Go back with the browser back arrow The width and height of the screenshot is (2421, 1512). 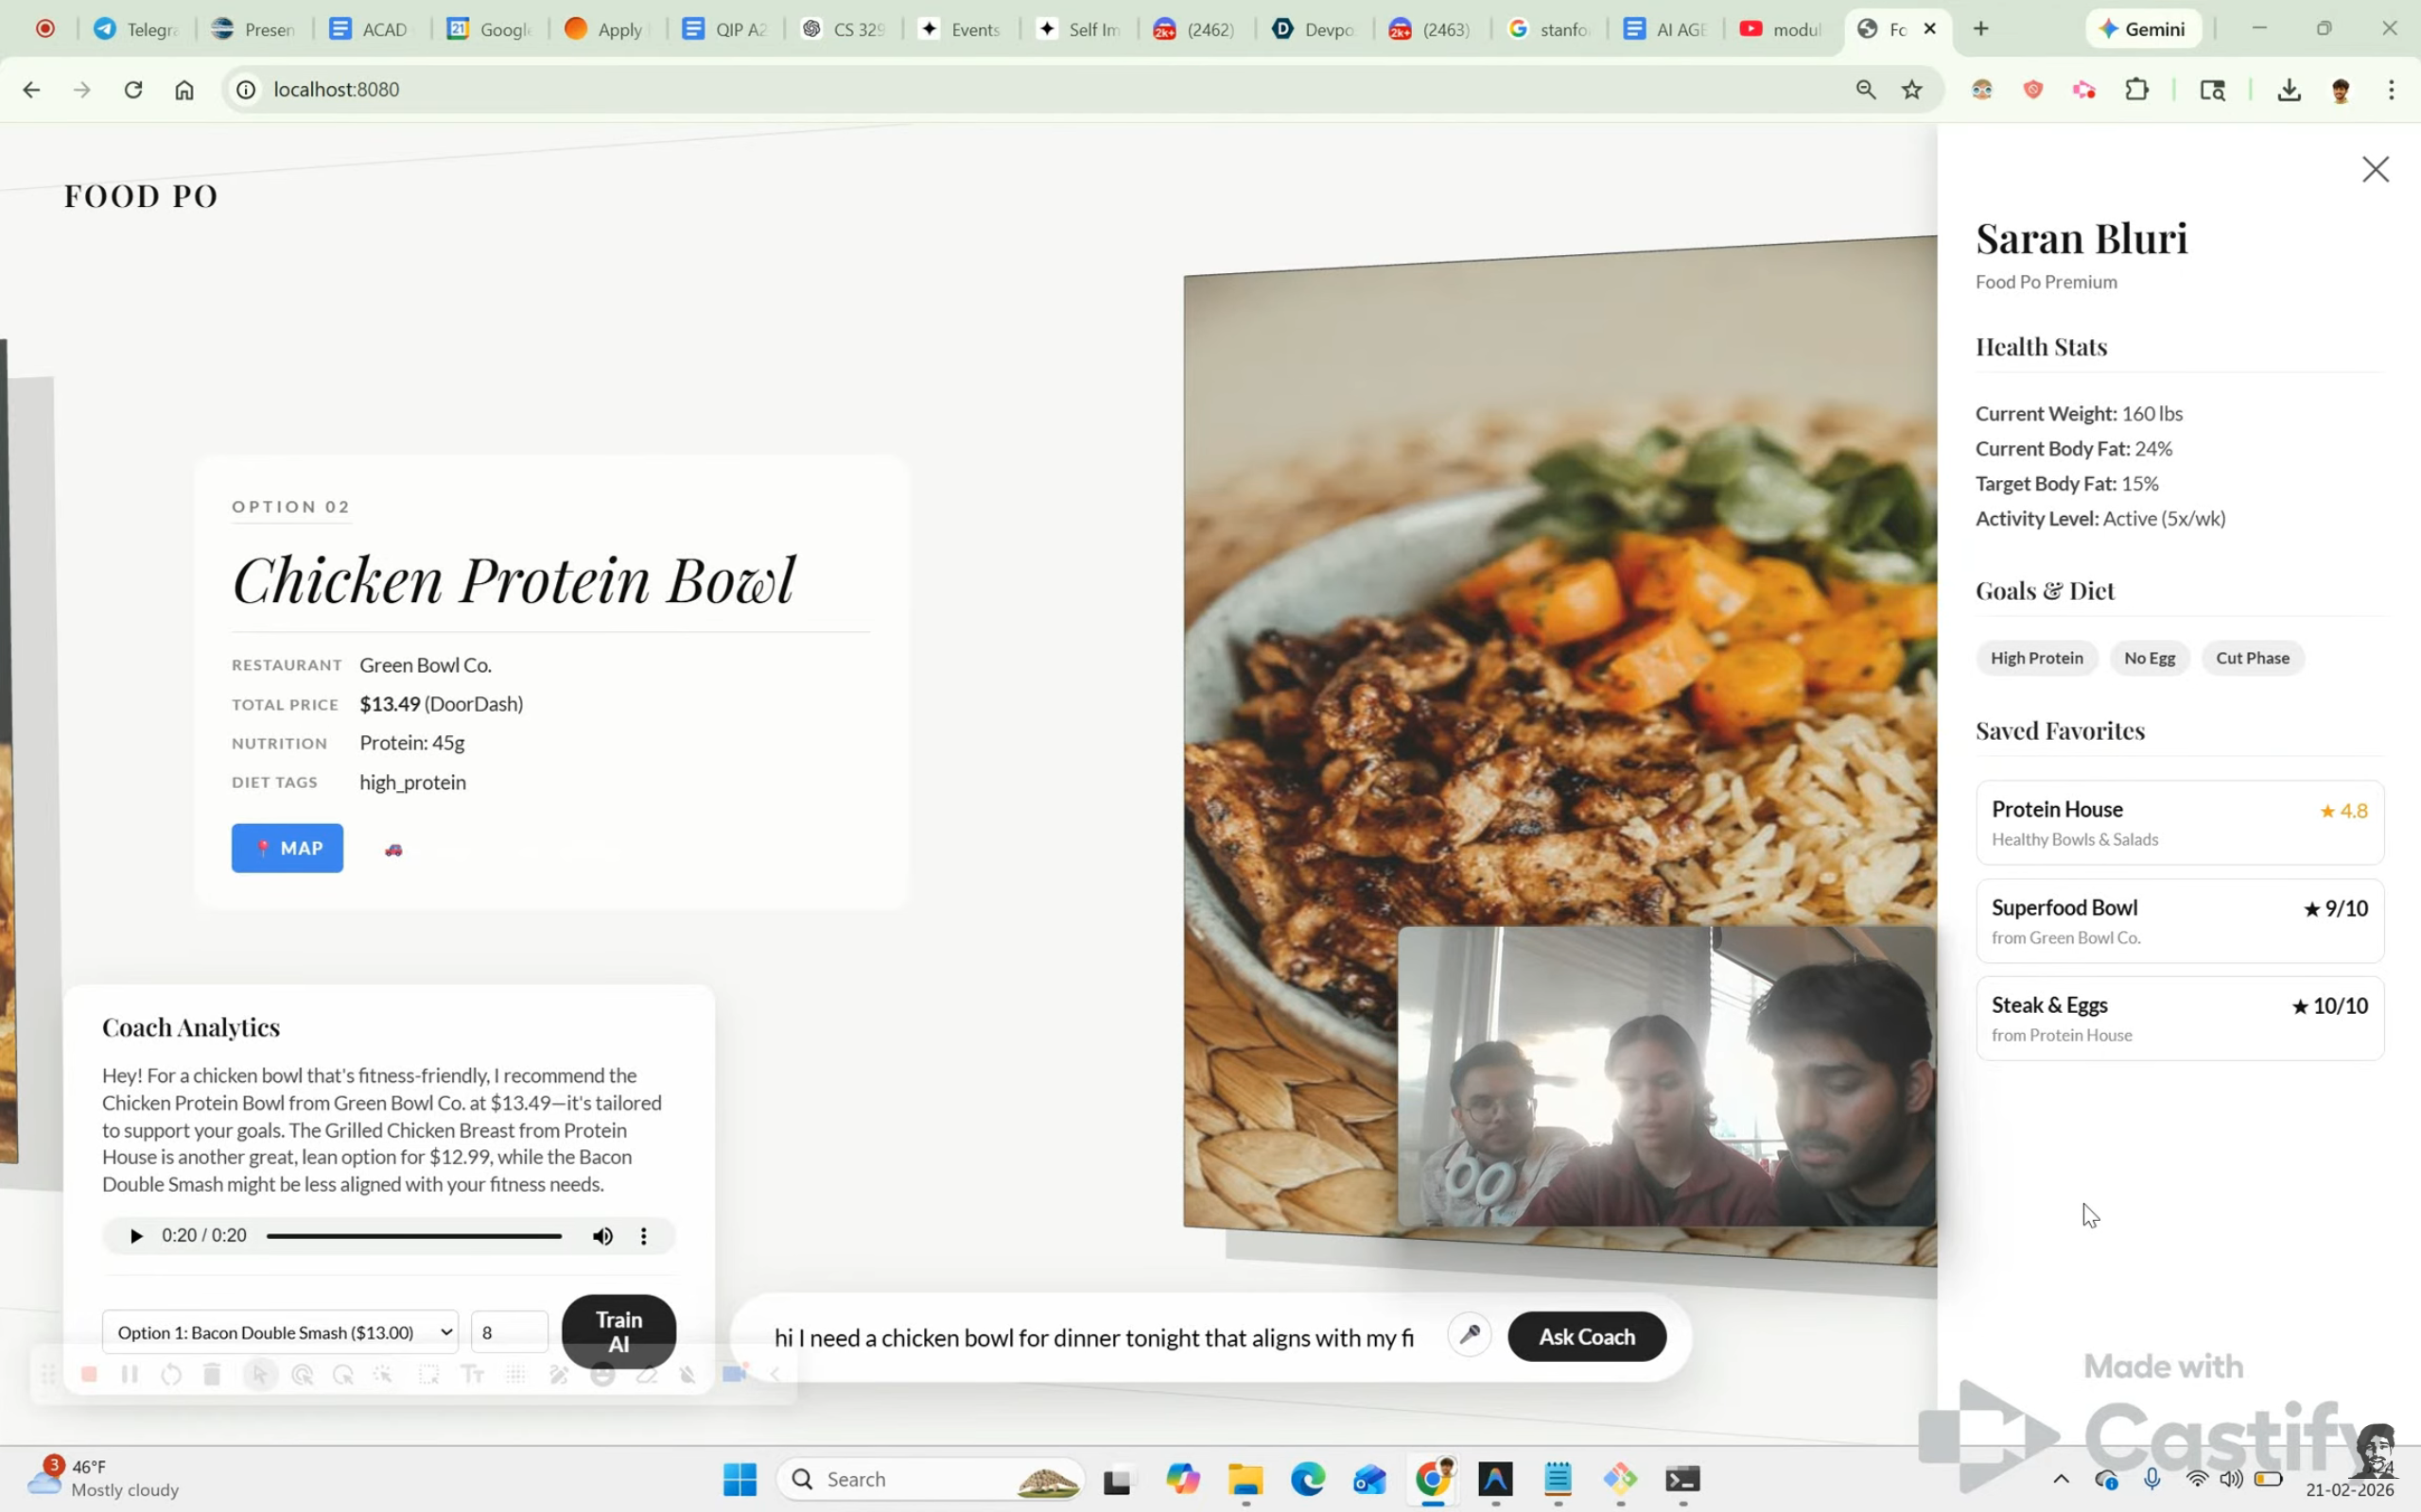31,90
